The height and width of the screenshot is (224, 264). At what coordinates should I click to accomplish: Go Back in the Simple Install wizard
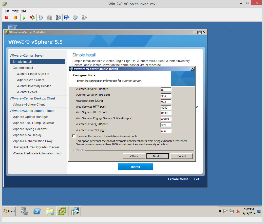click(x=134, y=156)
